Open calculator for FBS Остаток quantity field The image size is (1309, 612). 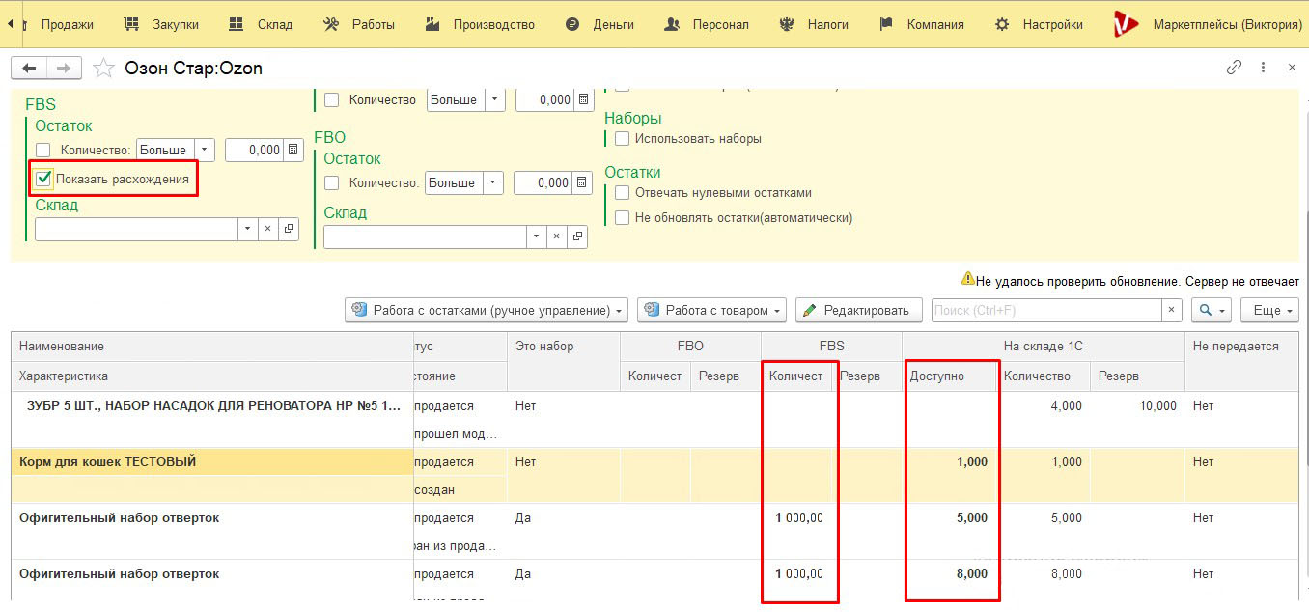tap(293, 150)
